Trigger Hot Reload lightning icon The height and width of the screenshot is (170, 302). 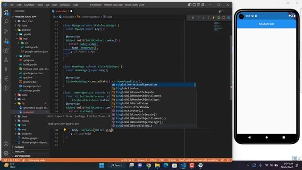(213, 17)
